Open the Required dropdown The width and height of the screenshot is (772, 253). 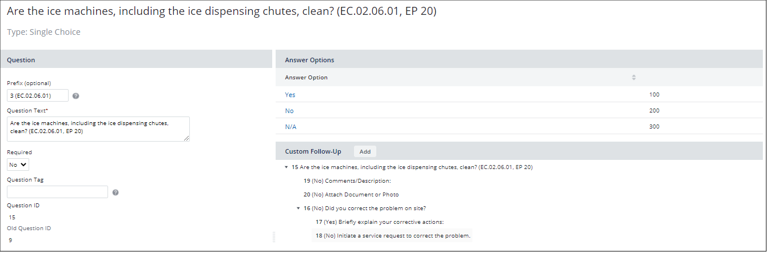tap(18, 164)
